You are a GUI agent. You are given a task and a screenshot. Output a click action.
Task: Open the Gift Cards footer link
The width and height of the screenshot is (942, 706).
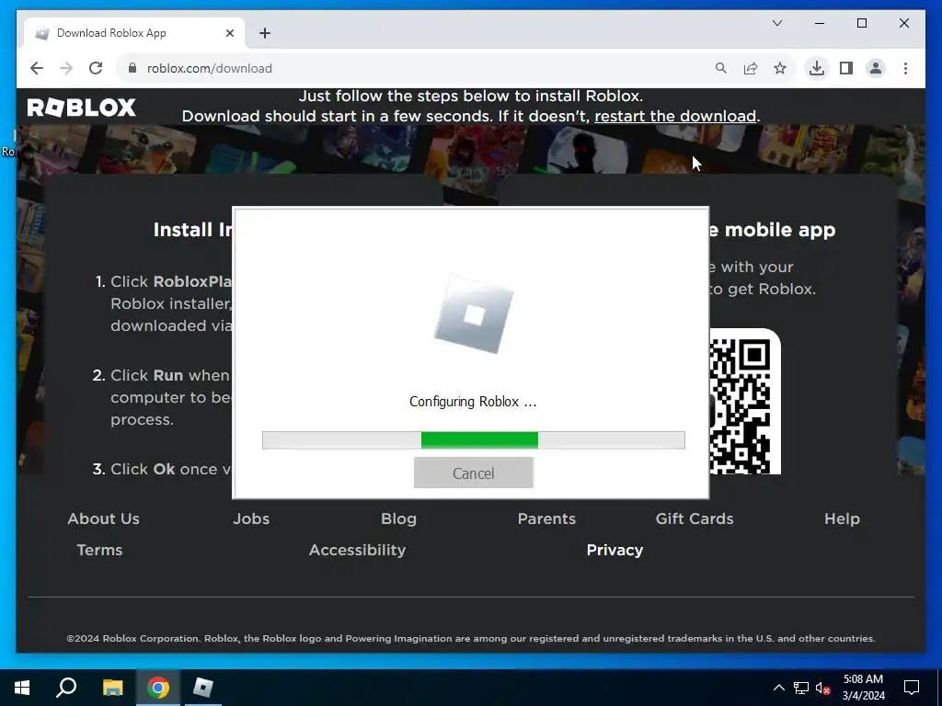click(695, 518)
